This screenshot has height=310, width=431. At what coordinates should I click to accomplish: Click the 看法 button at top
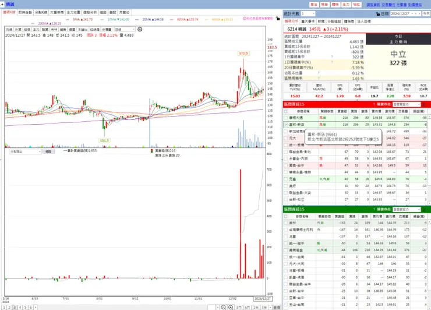[313, 5]
